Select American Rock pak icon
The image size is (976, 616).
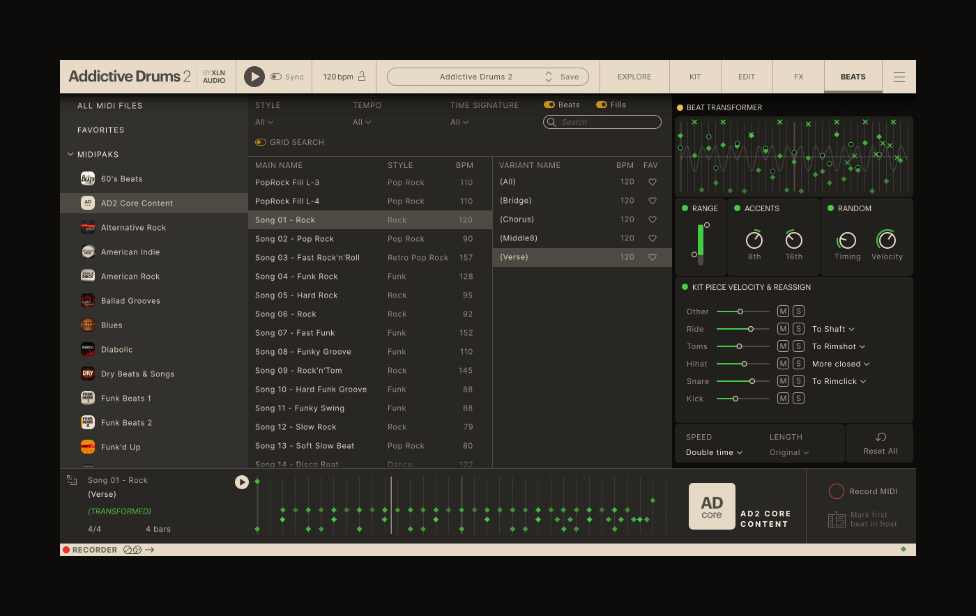click(88, 276)
